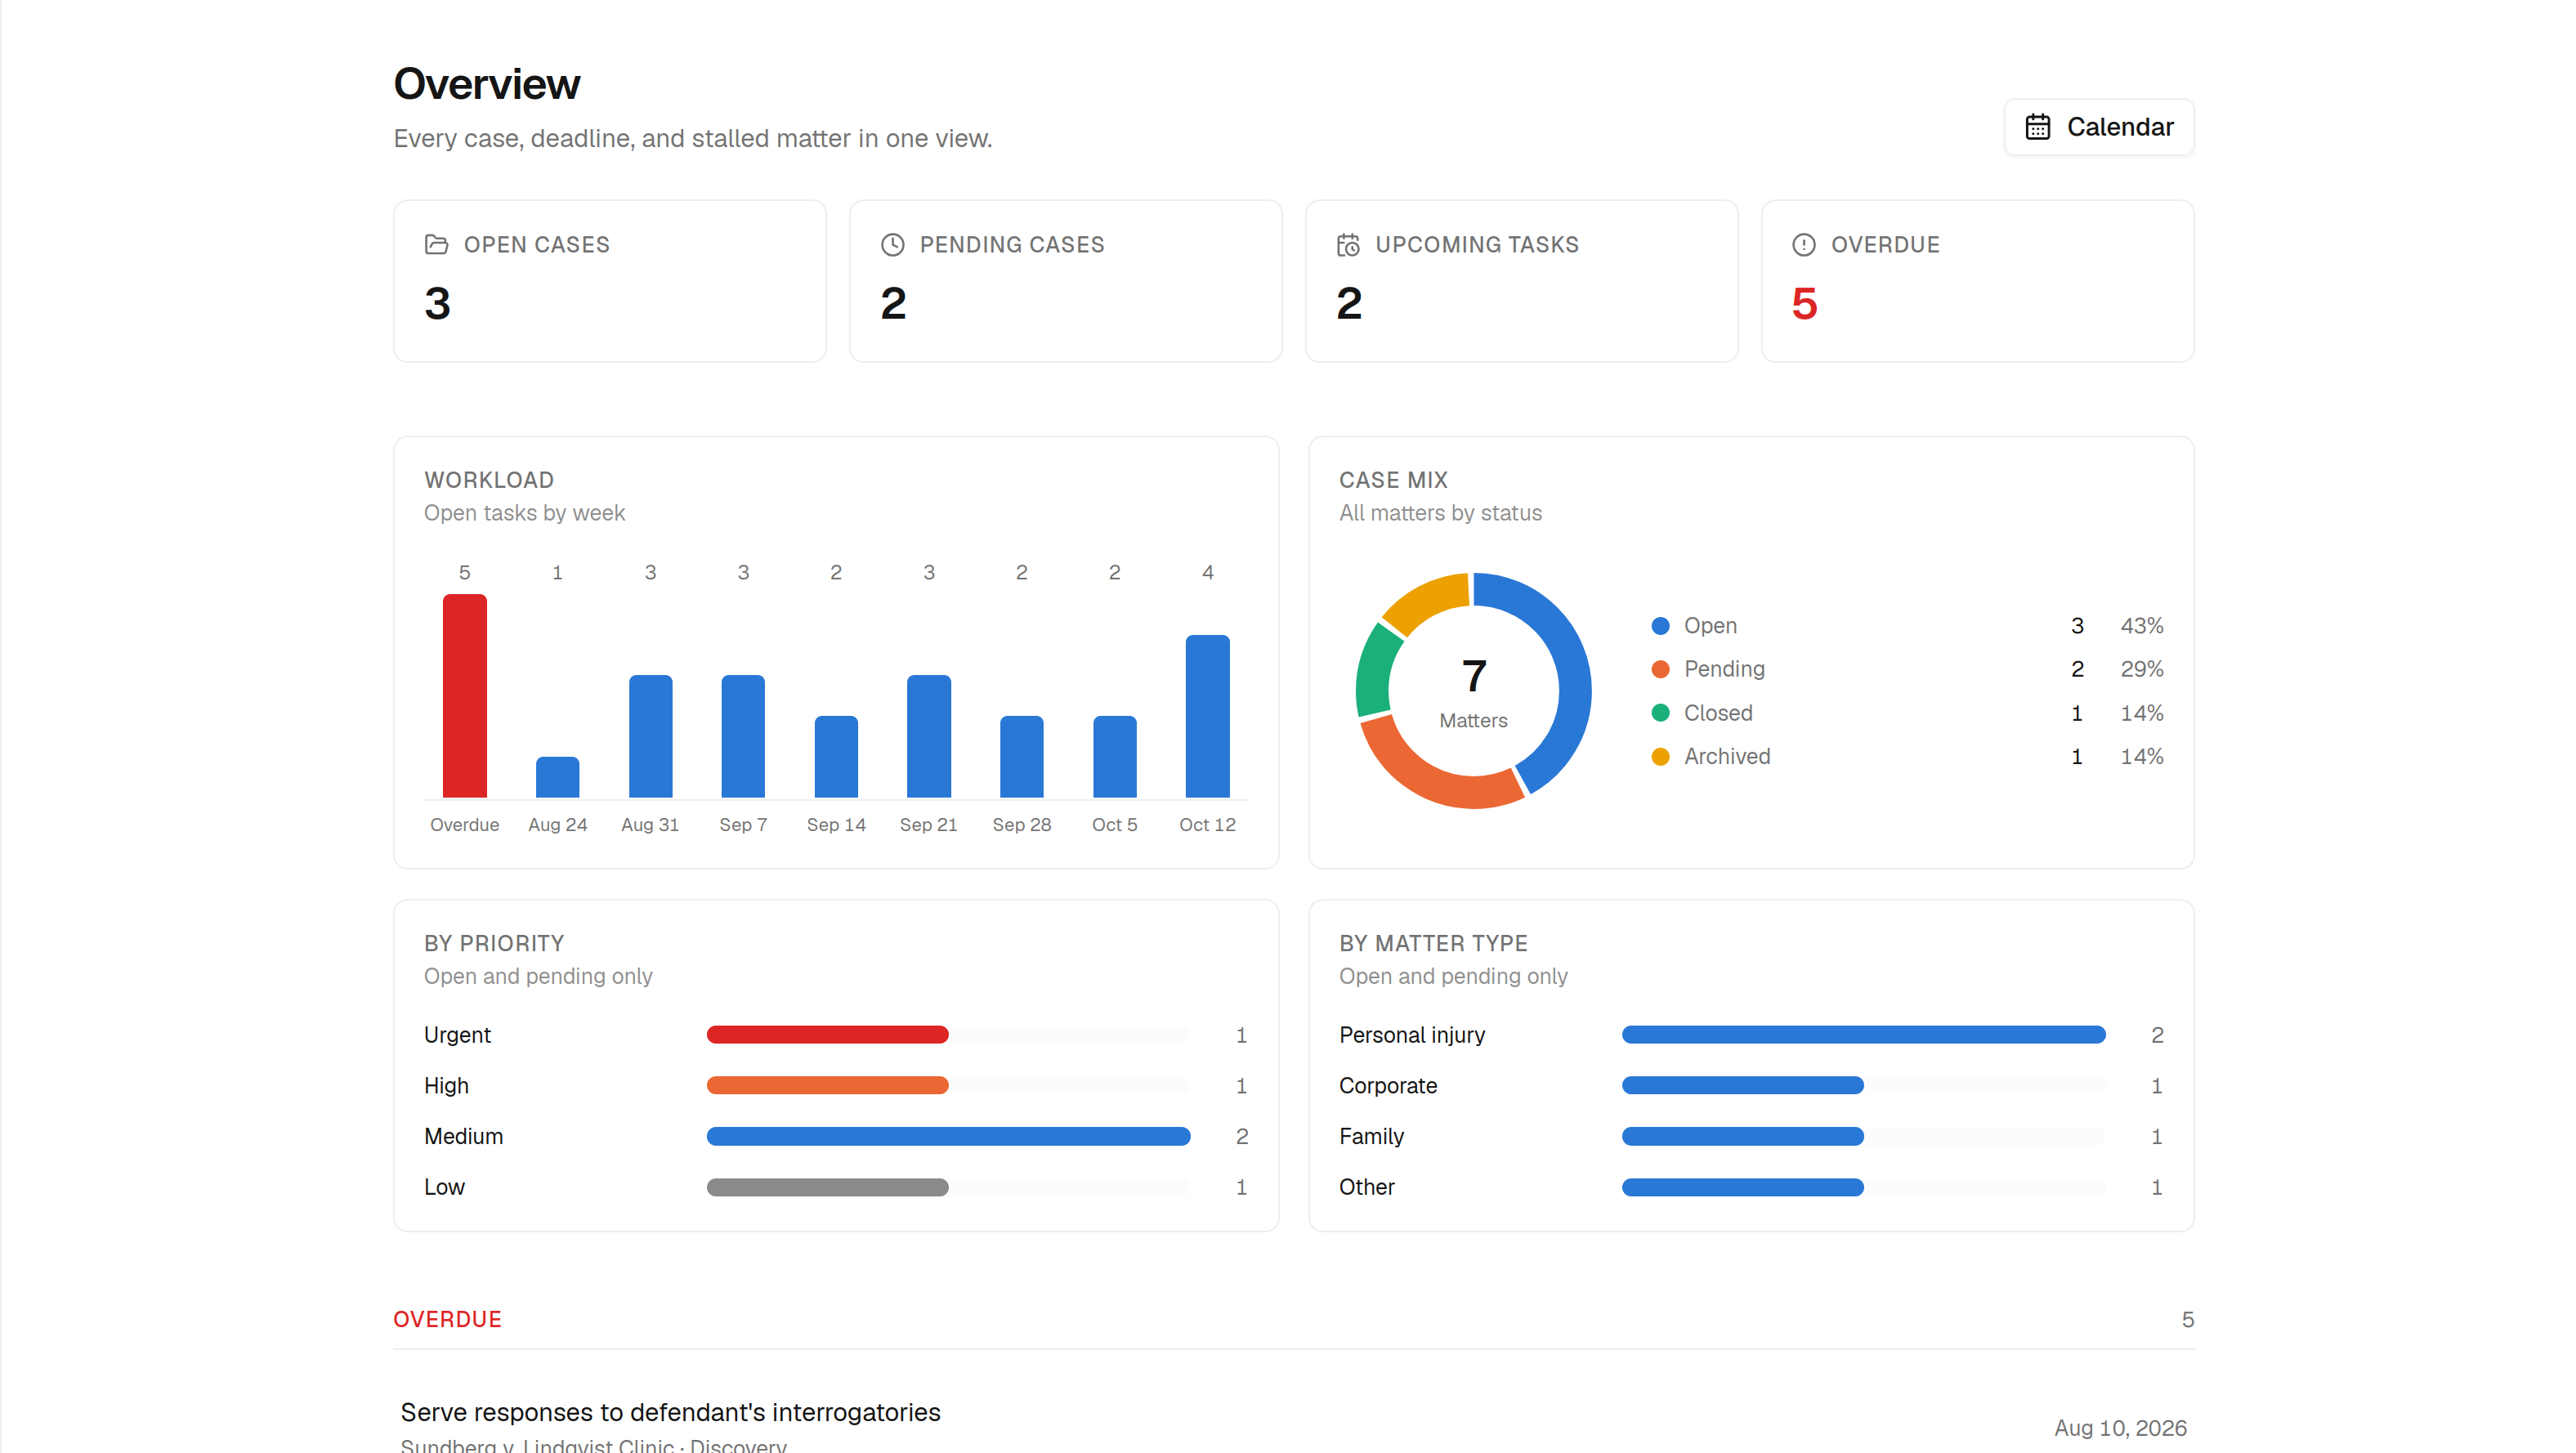Click the Pending Cases clock icon
The height and width of the screenshot is (1453, 2576).
(892, 244)
